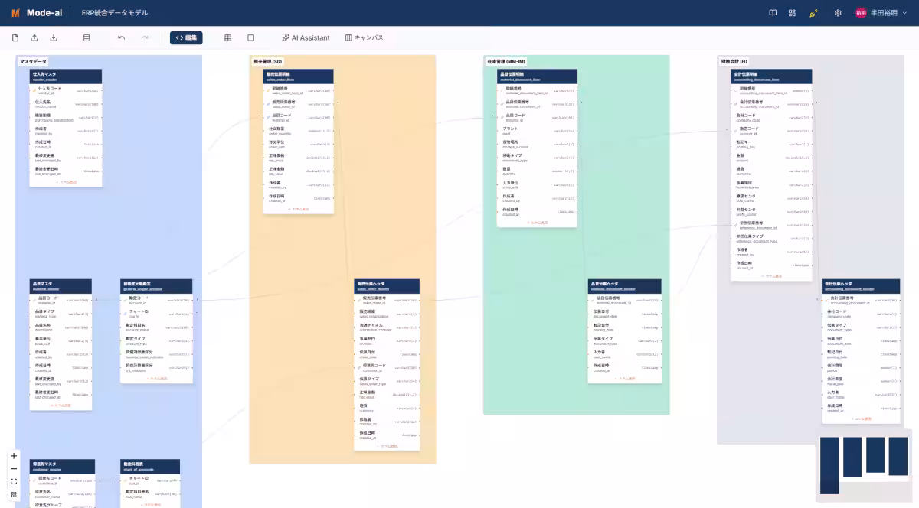This screenshot has width=919, height=508.
Task: Click the download/import icon in toolbar
Action: tap(54, 37)
